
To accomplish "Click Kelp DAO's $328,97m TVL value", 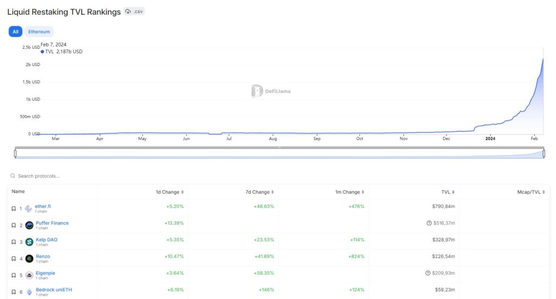I will click(444, 239).
